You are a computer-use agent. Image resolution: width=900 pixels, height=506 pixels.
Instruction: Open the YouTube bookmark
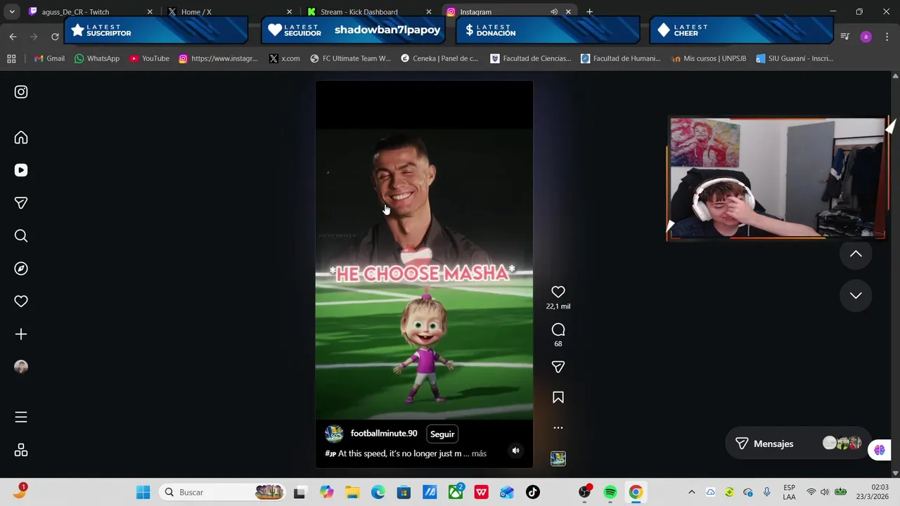[149, 58]
